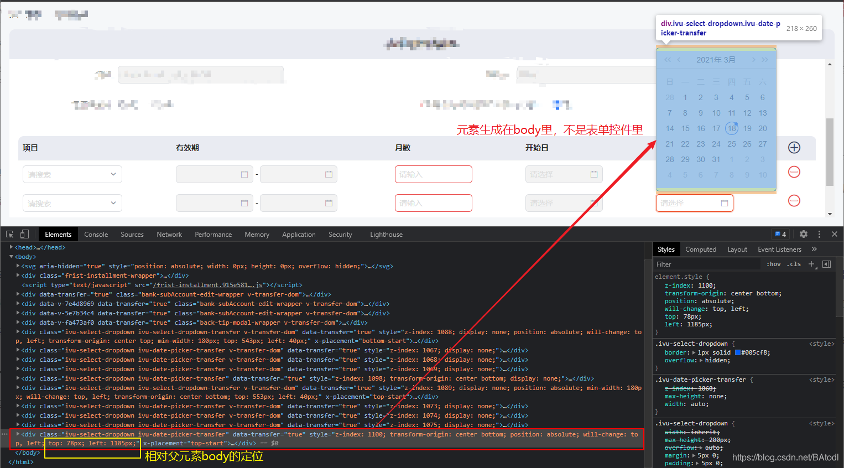Show more Styles pane tabs chevron

click(814, 249)
